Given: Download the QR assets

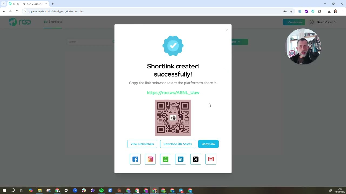Looking at the screenshot, I should [178, 144].
